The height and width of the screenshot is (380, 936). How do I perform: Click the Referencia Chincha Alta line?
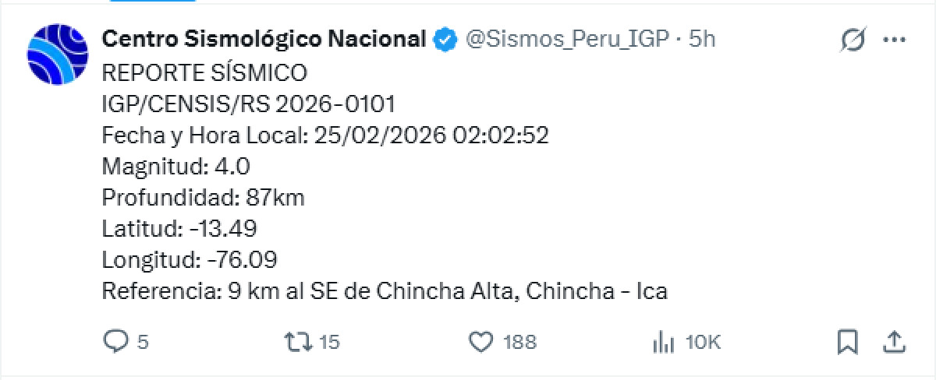[385, 292]
